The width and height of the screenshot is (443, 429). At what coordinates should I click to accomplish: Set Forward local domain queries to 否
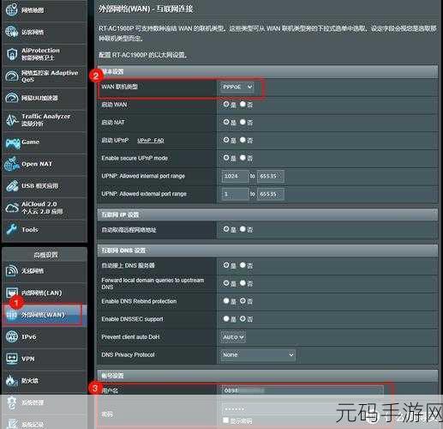(x=242, y=283)
